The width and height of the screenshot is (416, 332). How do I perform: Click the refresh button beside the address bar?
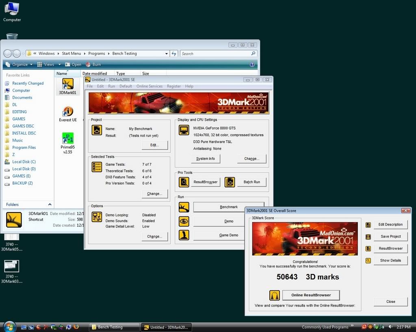[x=174, y=54]
